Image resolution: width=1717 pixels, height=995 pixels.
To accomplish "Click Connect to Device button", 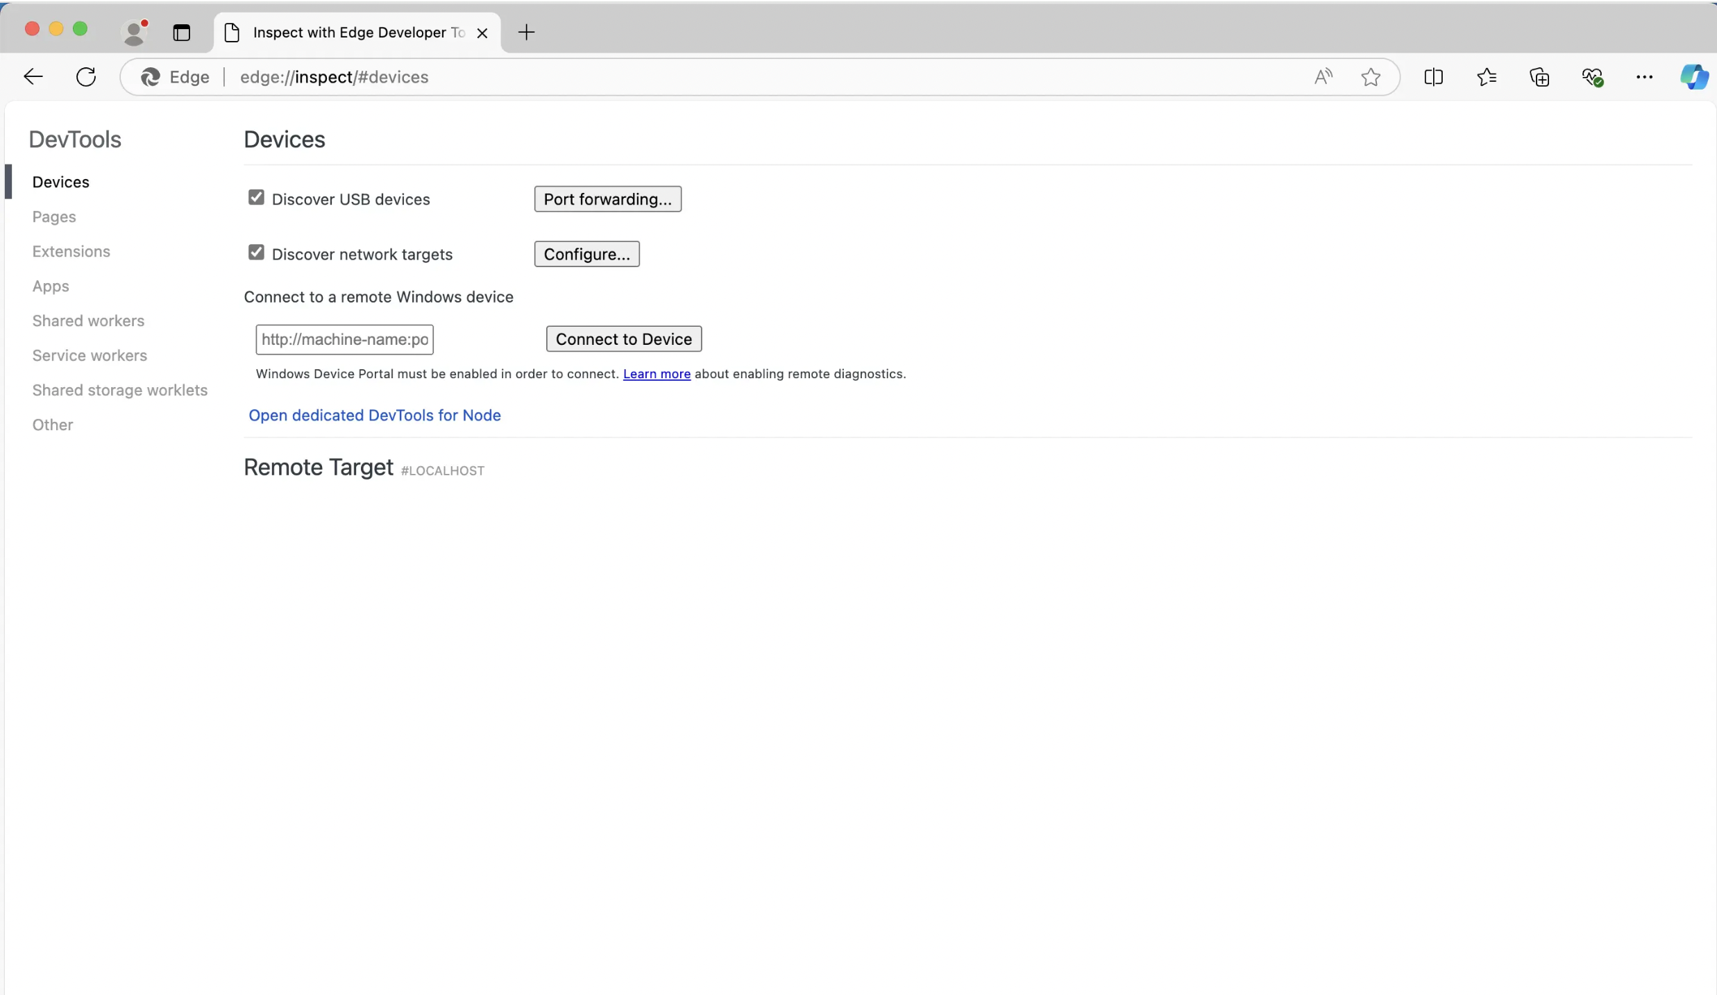I will [624, 339].
